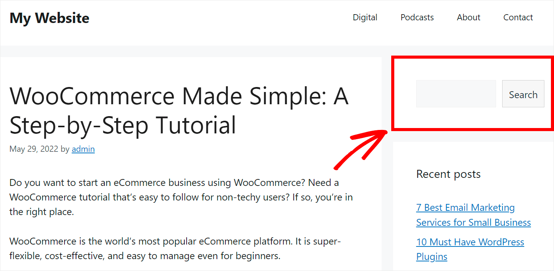Click the paragraph starting 'Do you want to start'
This screenshot has height=271, width=554.
coord(181,197)
